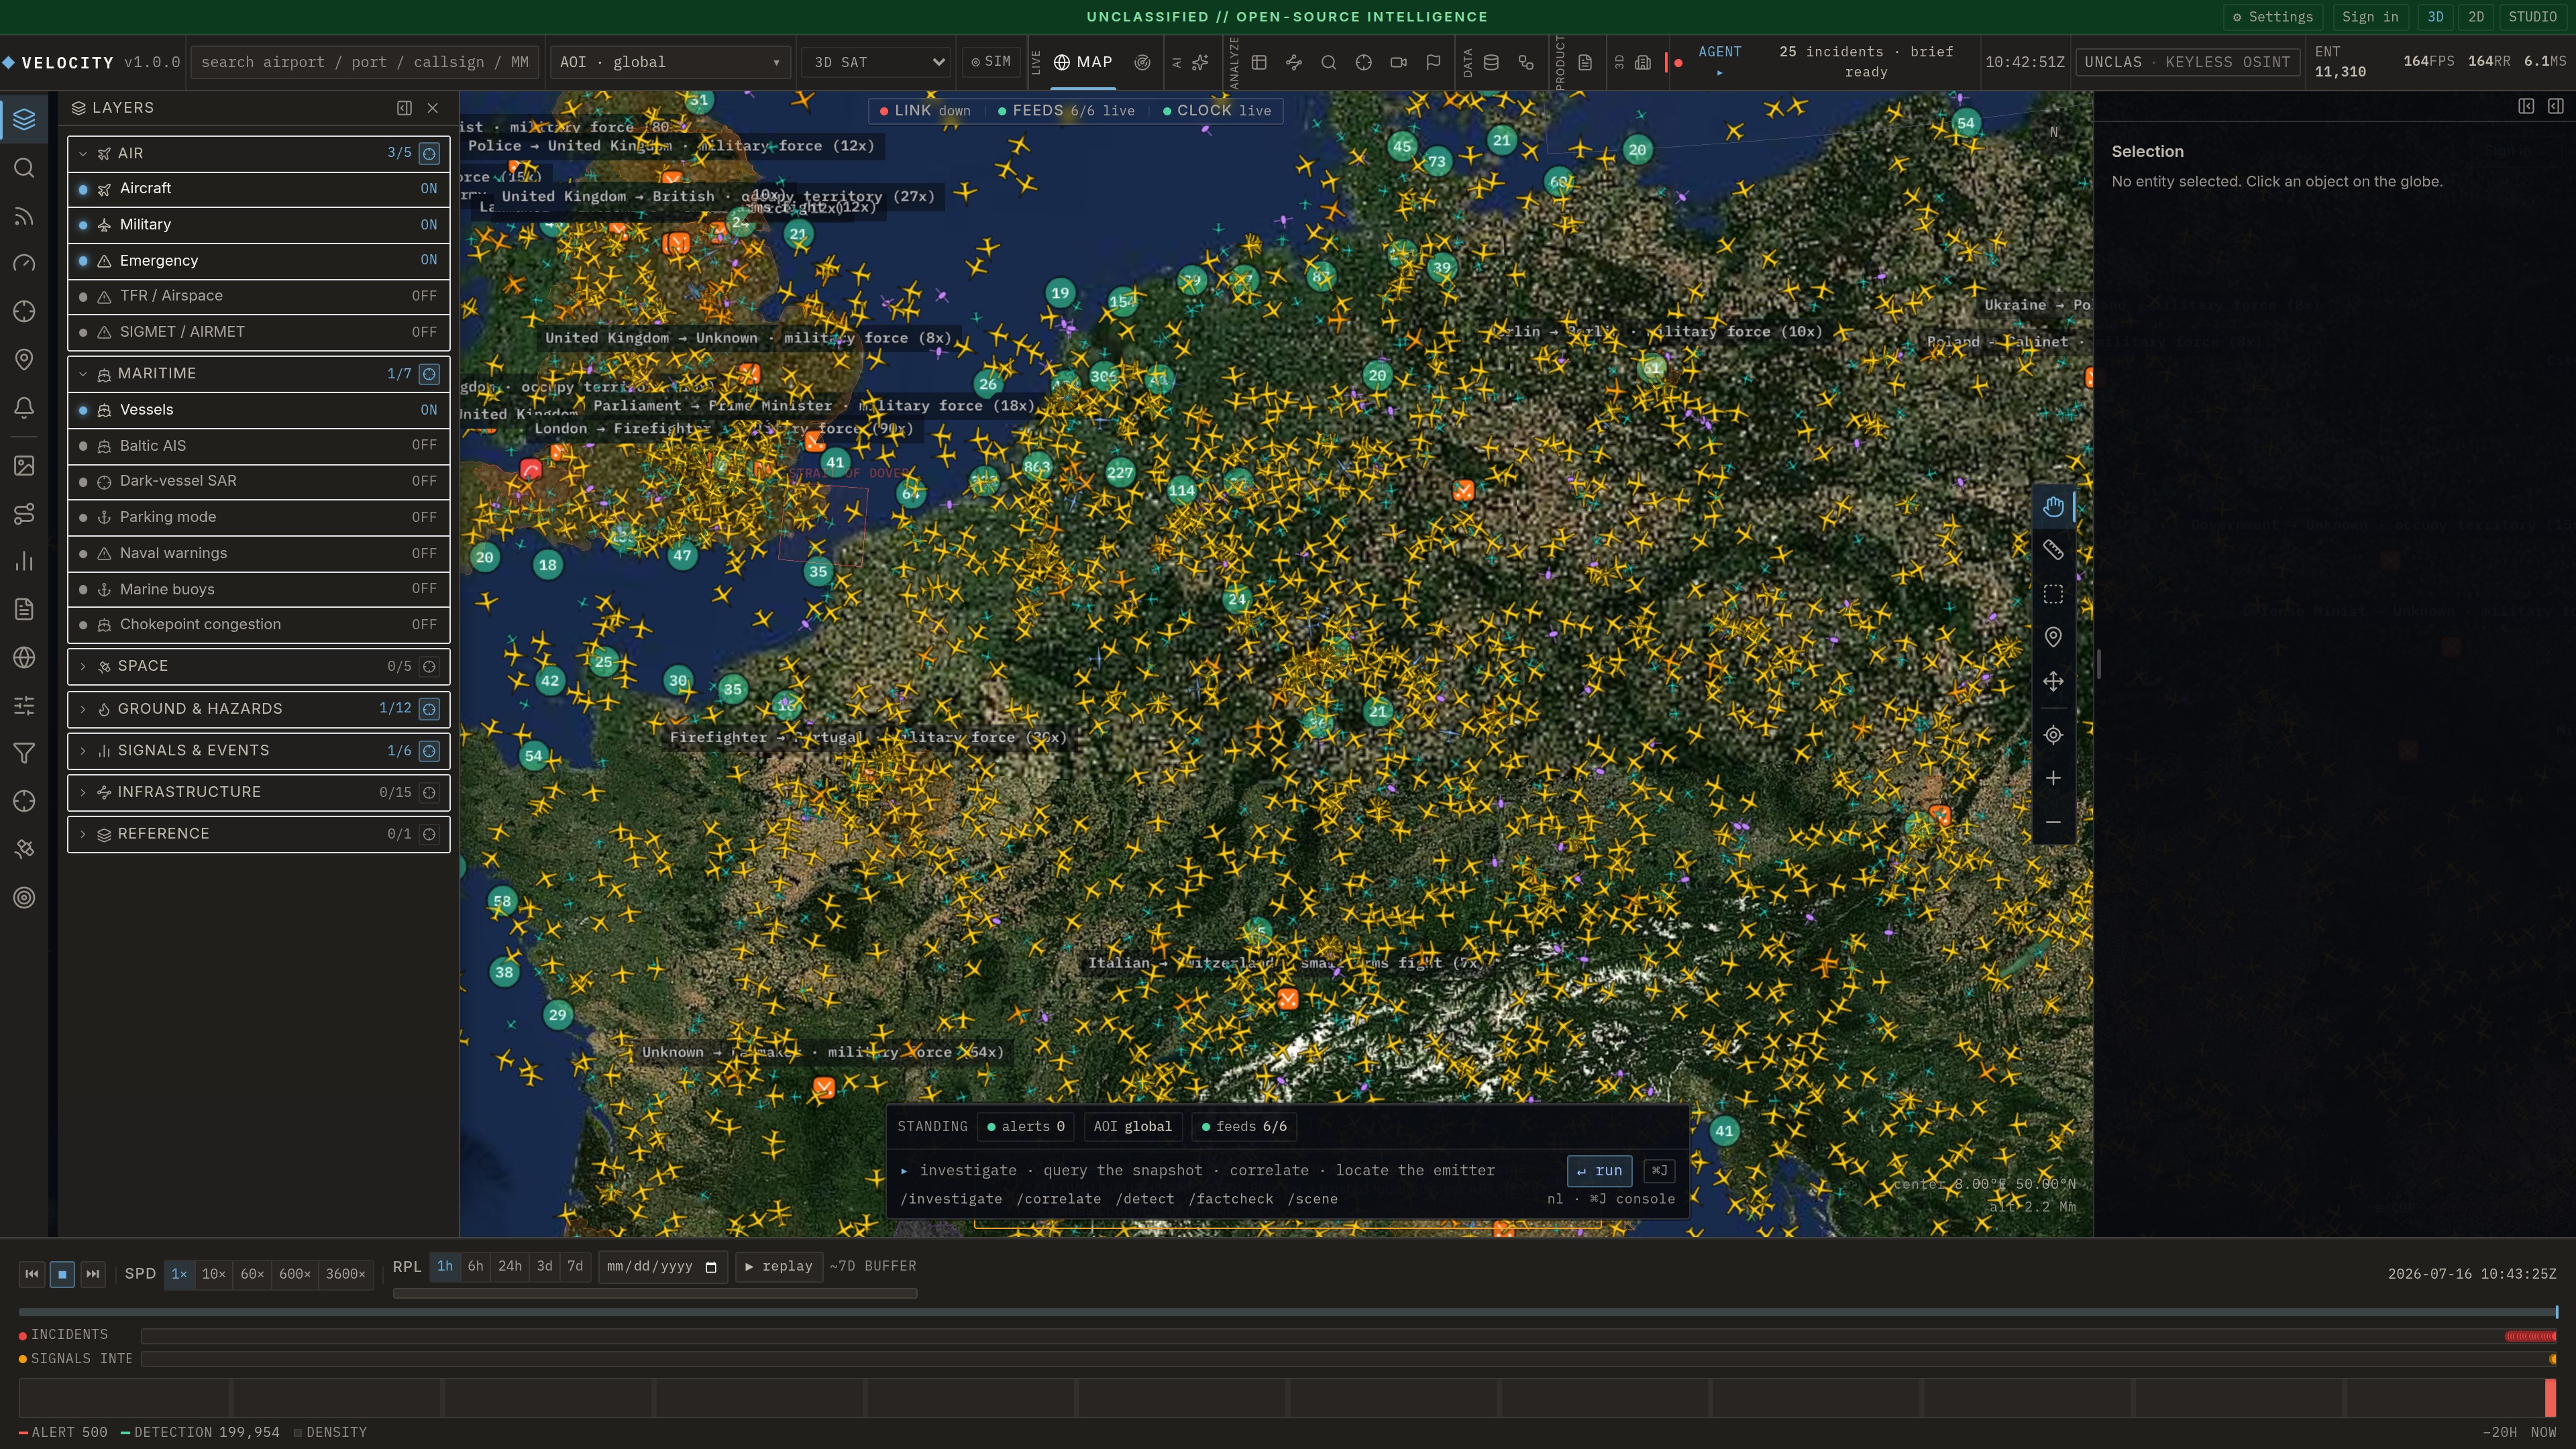This screenshot has width=2576, height=1449.
Task: Open the AI sparkles tool
Action: click(x=1201, y=62)
